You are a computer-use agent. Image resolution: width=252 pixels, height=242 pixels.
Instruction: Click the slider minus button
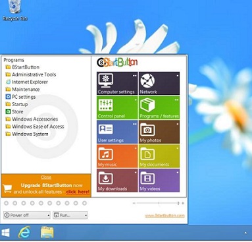coord(134,203)
